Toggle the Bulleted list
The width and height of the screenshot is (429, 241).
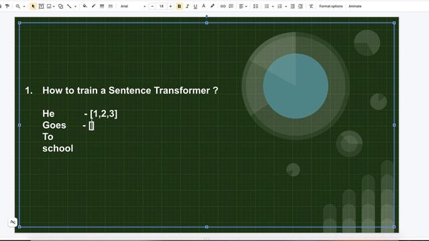pos(267,6)
